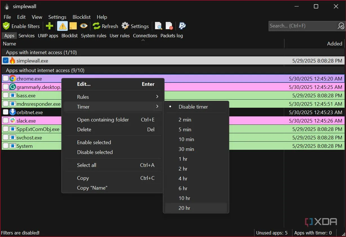The width and height of the screenshot is (346, 237).
Task: Click Enable selected
Action: (113, 142)
